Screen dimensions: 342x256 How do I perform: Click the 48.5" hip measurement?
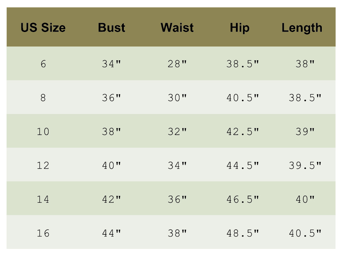[243, 233]
